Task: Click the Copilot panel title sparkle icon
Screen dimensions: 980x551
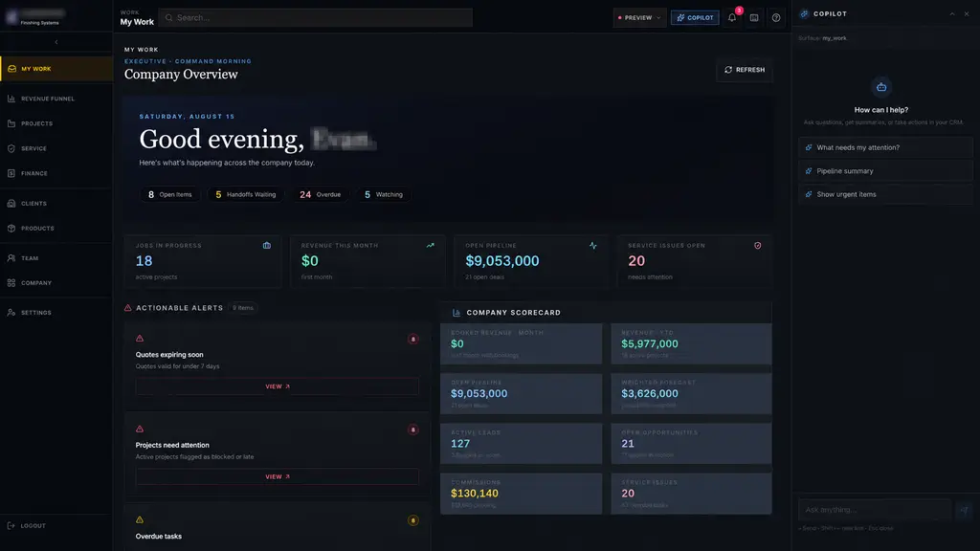Action: coord(804,13)
